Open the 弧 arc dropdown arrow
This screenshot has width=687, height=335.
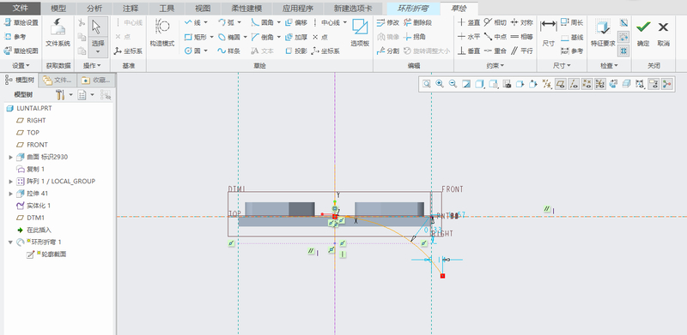(x=239, y=23)
